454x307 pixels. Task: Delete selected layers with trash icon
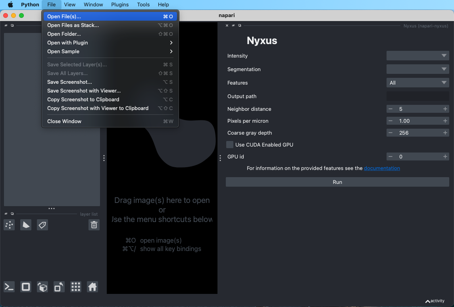(94, 225)
